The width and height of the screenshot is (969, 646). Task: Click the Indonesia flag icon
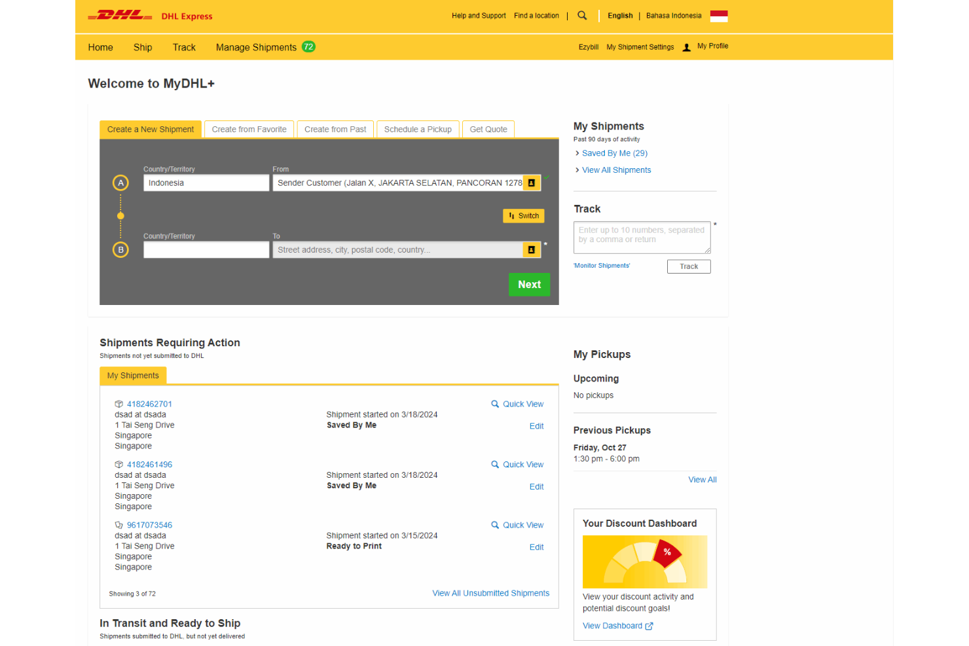pyautogui.click(x=719, y=16)
